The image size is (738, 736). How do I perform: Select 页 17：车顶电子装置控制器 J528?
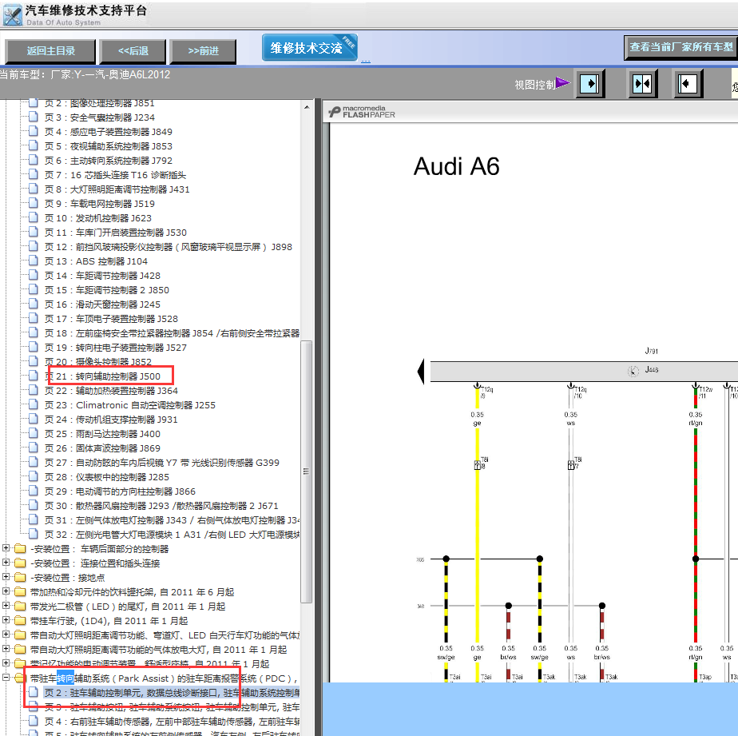[x=111, y=319]
